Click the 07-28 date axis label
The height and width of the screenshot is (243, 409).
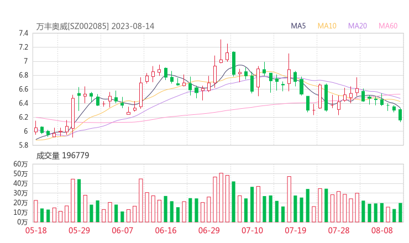339,230
